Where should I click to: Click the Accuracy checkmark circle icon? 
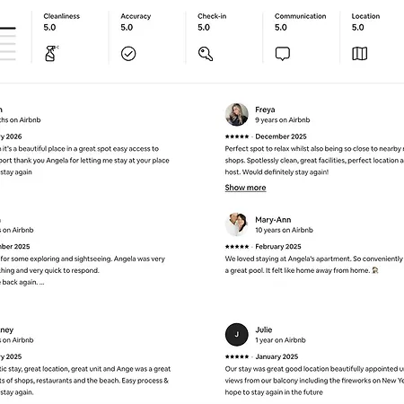point(128,54)
